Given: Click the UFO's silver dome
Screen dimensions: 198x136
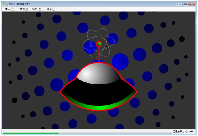Looking at the screenshot, I should pyautogui.click(x=99, y=74).
